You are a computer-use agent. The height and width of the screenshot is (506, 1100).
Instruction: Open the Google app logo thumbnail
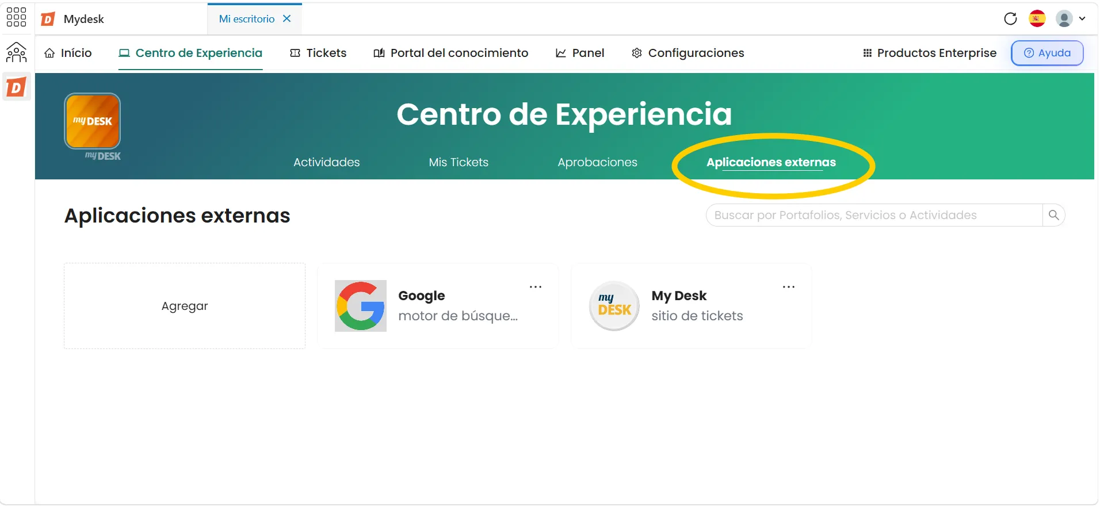point(361,306)
